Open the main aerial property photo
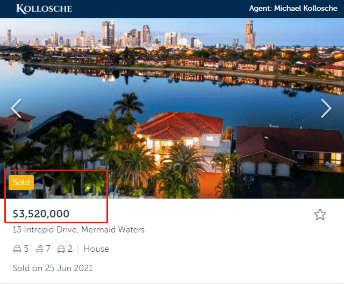This screenshot has height=284, width=344. [172, 108]
